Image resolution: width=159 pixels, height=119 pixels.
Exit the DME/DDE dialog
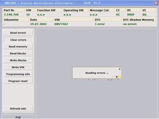[x=18, y=117]
